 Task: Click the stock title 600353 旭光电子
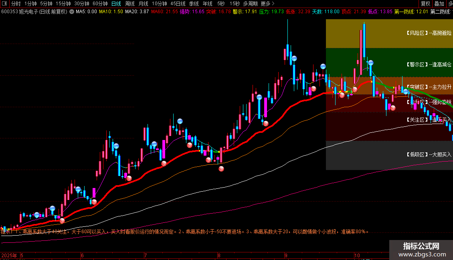(x=34, y=12)
